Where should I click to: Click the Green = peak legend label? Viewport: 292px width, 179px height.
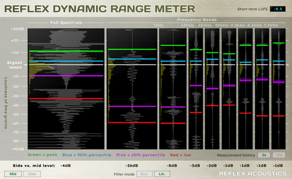(43, 155)
